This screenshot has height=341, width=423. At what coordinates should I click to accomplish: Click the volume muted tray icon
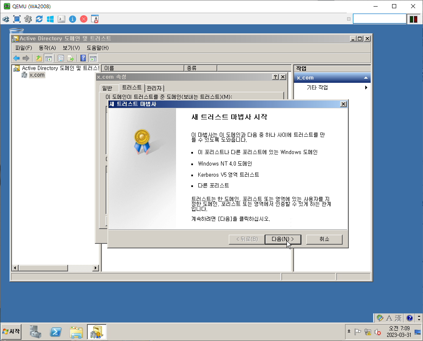click(x=378, y=332)
